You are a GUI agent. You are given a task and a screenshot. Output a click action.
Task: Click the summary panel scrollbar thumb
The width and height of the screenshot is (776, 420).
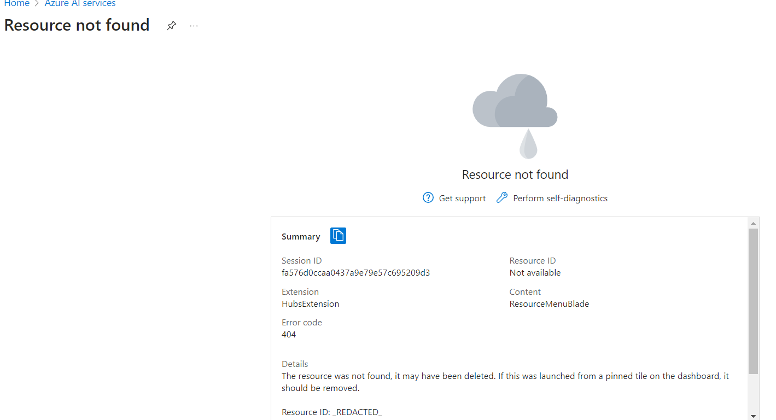753,301
